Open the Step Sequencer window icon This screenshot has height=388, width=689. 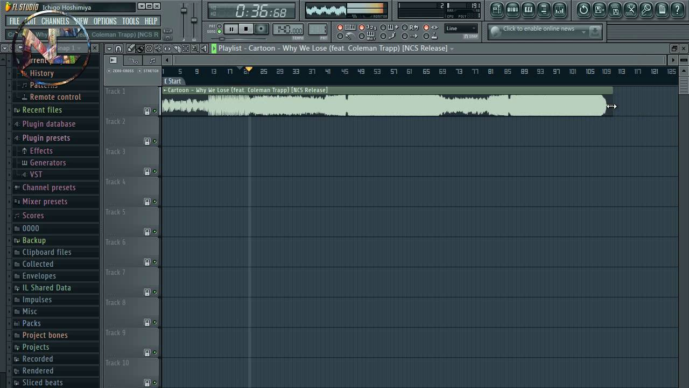pyautogui.click(x=512, y=9)
